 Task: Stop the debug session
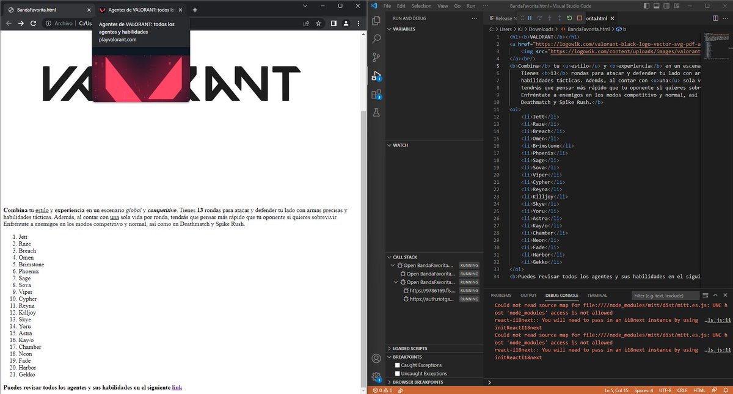(579, 18)
